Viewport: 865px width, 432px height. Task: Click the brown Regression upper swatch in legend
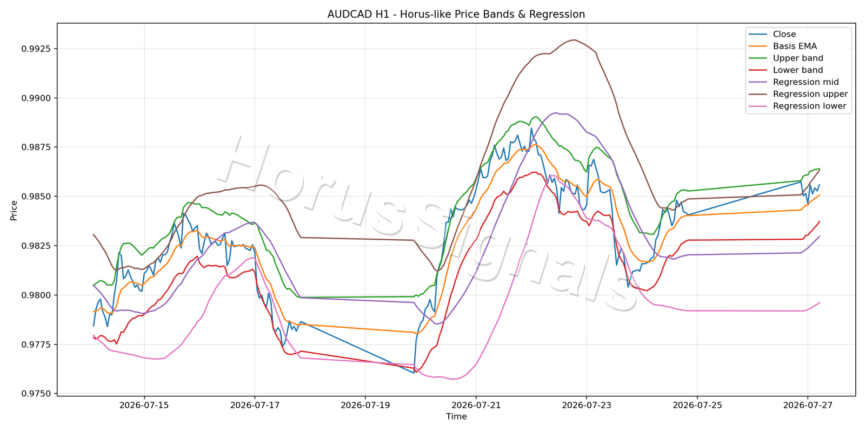(758, 94)
